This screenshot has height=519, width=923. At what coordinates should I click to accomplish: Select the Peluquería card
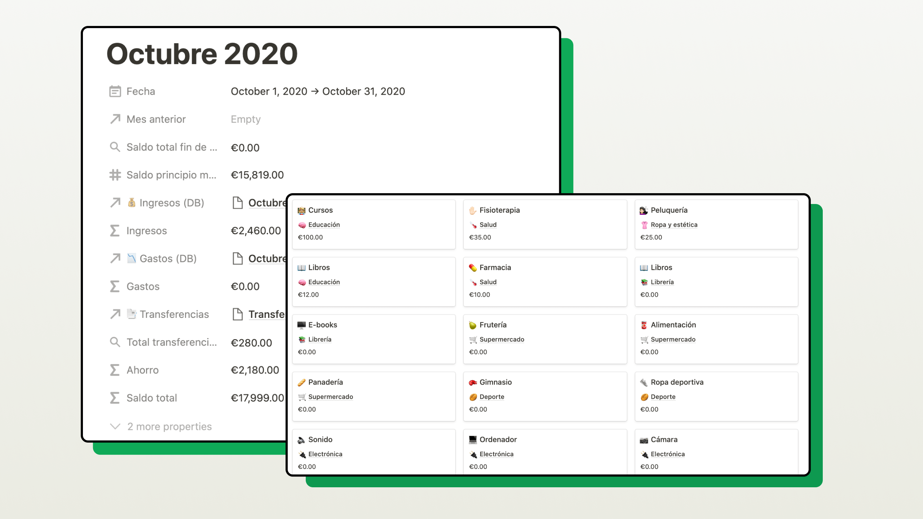click(669, 210)
